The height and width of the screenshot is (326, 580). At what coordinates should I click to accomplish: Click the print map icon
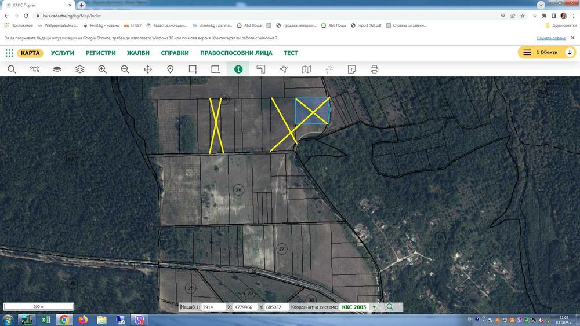pyautogui.click(x=374, y=69)
